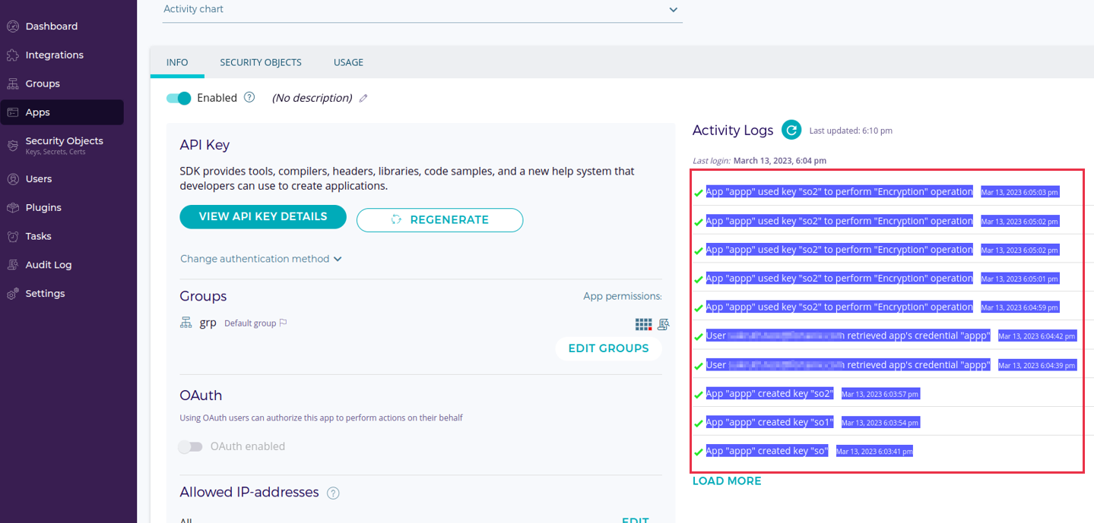Click View API Key Details button

click(263, 217)
